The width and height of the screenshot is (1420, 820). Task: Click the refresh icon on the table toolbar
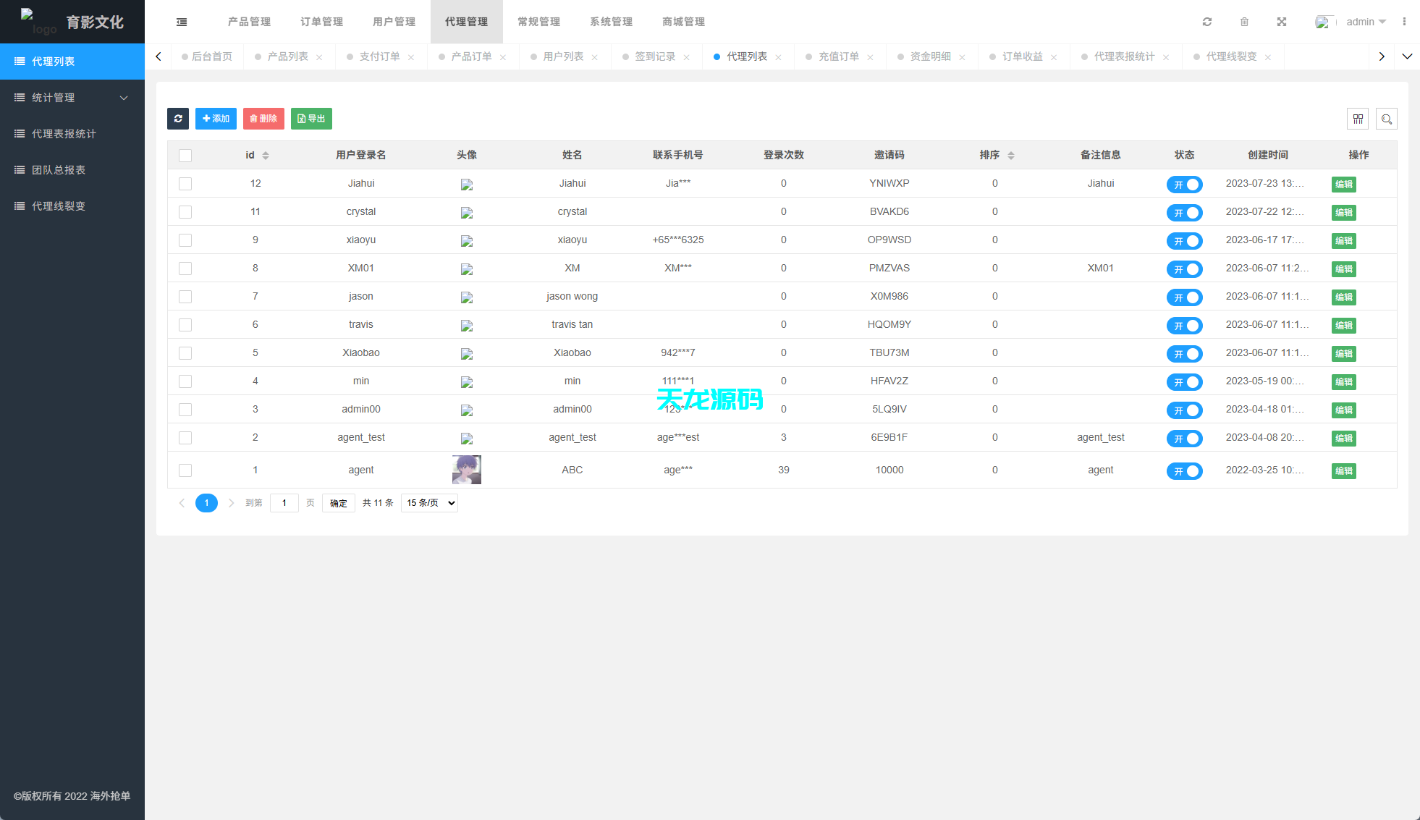178,119
